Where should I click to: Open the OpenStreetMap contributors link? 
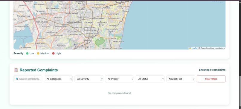pos(213,48)
